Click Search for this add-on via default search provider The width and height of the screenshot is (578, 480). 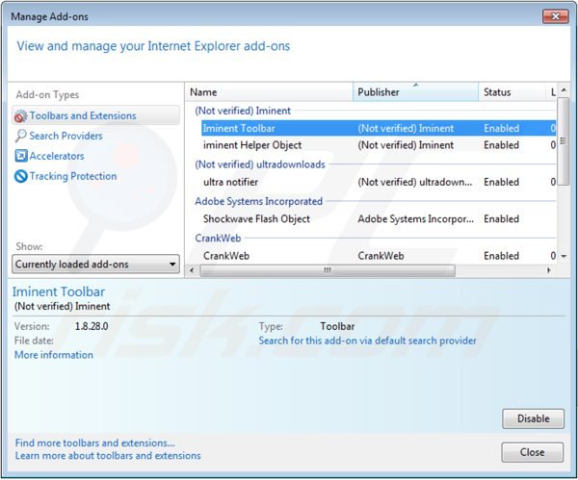[368, 341]
